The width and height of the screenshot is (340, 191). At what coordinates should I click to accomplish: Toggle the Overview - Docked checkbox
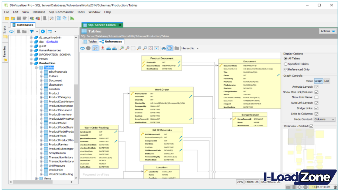click(311, 126)
